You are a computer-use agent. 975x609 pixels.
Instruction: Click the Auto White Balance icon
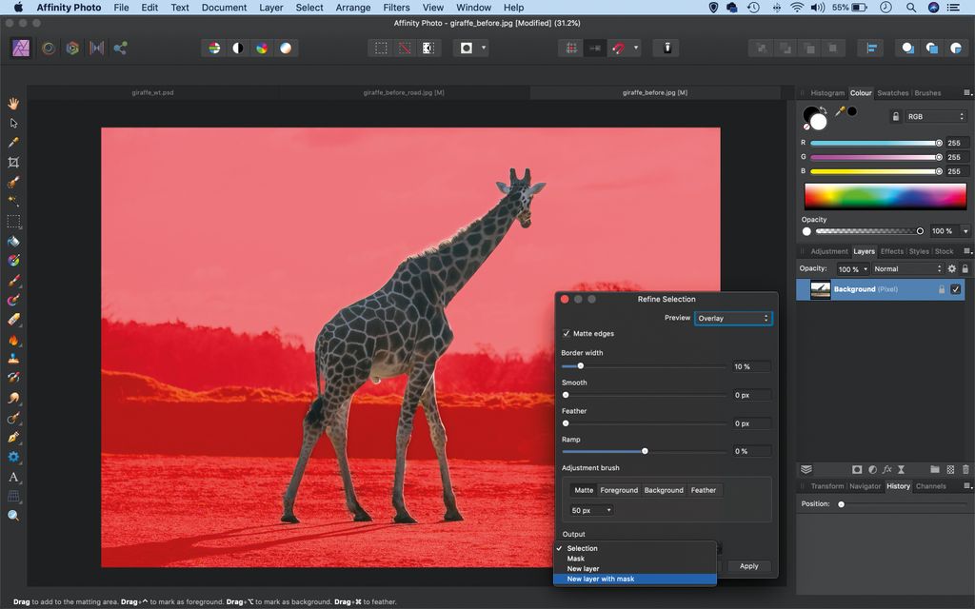click(286, 48)
